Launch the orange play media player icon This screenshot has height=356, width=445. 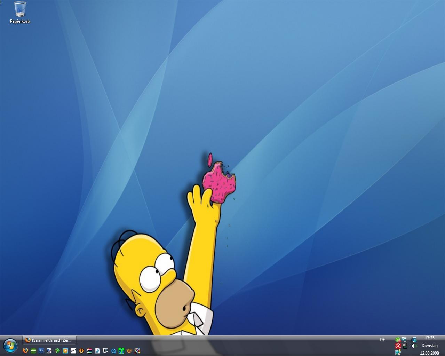tap(65, 351)
